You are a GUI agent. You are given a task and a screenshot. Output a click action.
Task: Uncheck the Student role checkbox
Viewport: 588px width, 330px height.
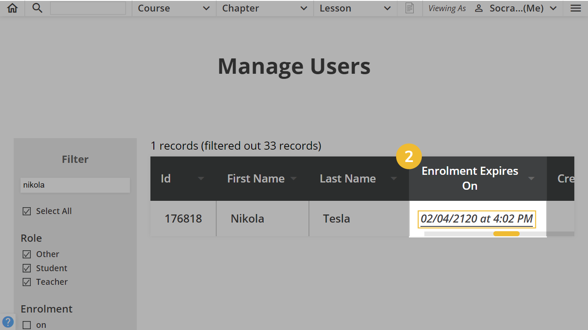[27, 269]
